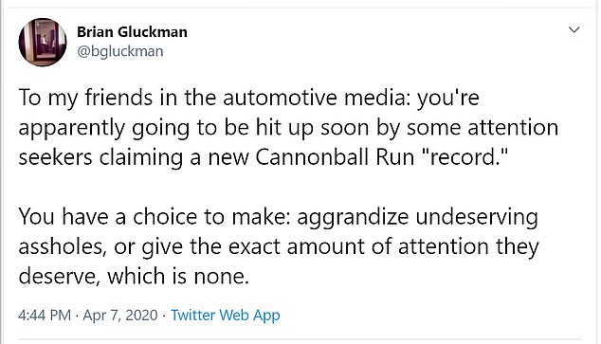Viewport: 601px width, 344px height.
Task: Click the word "seekers" in the tweet
Action: click(x=56, y=157)
